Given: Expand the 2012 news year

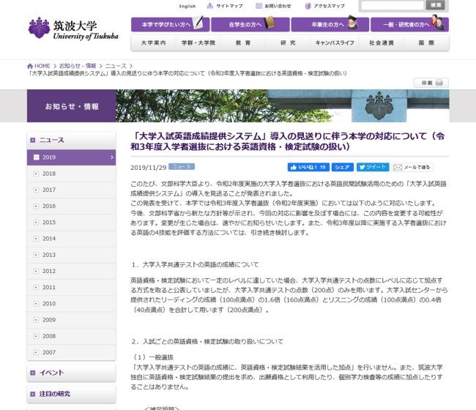Looking at the screenshot, I should click(71, 271).
